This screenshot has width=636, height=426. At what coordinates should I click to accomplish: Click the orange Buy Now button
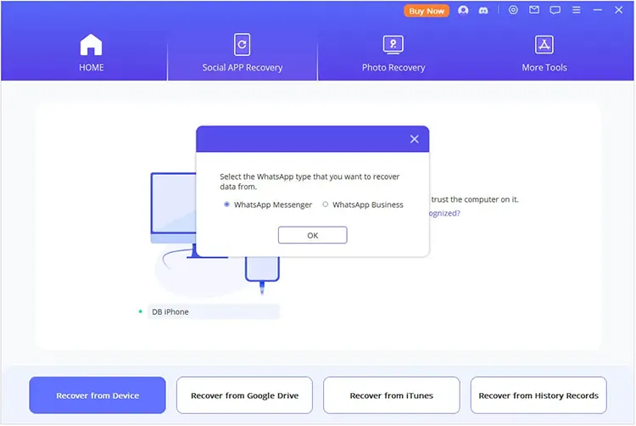coord(427,11)
